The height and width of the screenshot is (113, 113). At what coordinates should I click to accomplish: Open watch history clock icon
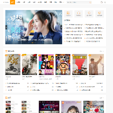coord(101,2)
